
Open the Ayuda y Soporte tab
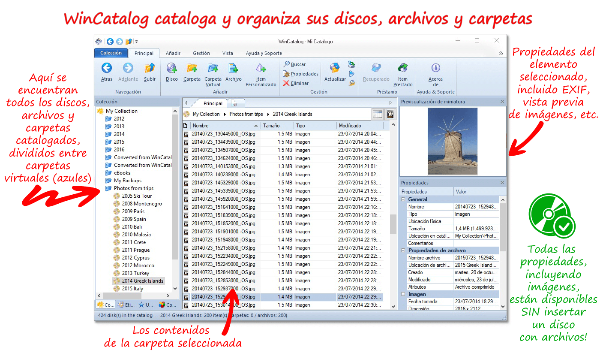coord(264,53)
